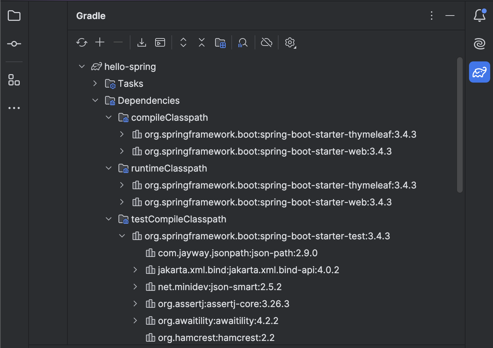Select the Tasks folder label
The image size is (493, 348).
coord(130,84)
